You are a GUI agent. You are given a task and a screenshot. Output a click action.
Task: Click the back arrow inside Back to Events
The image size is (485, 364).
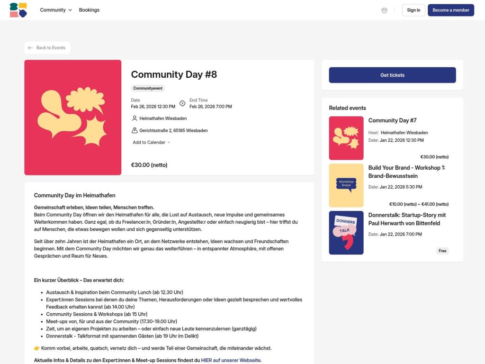tap(31, 47)
